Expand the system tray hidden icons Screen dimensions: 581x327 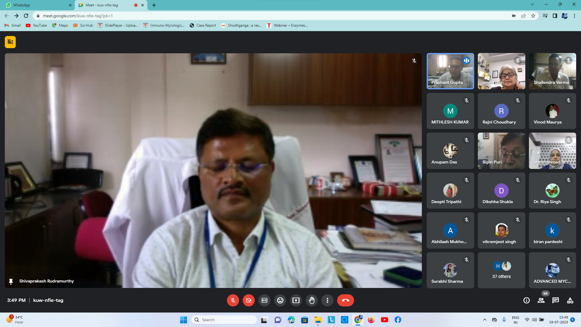pos(485,320)
